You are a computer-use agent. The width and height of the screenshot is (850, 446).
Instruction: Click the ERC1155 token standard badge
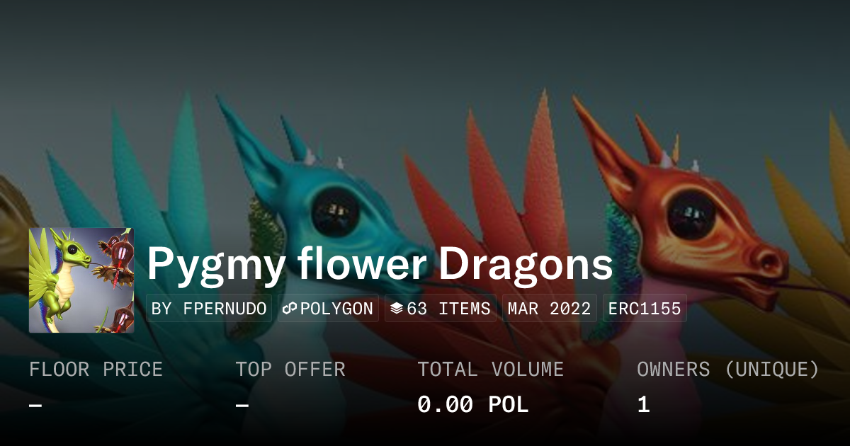pos(645,309)
